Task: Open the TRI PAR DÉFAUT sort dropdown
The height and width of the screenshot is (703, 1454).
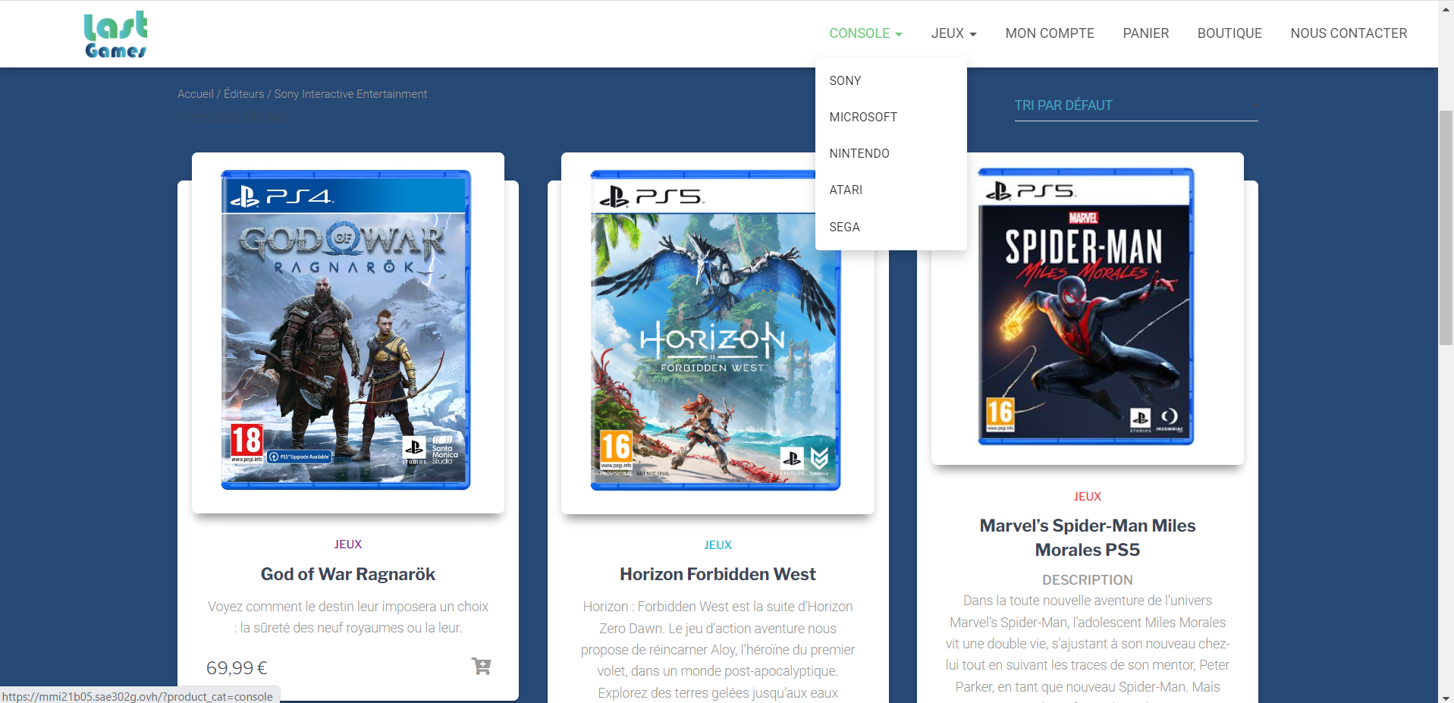Action: (1136, 105)
